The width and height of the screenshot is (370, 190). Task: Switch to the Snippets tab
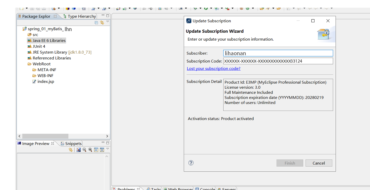[71, 144]
